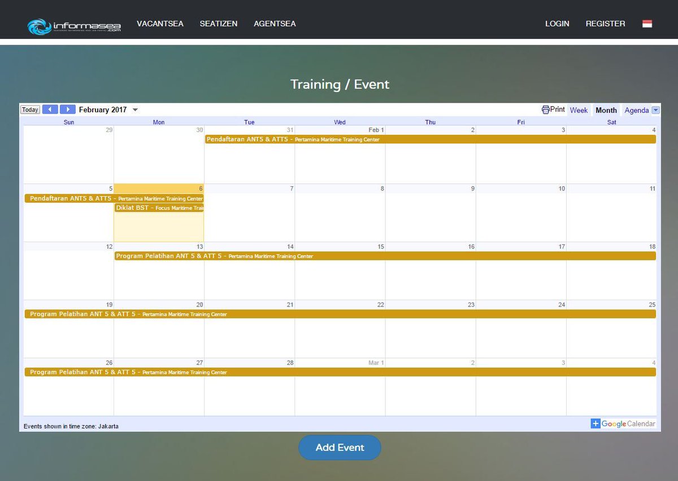
Task: Click the Add Event button
Action: point(340,448)
